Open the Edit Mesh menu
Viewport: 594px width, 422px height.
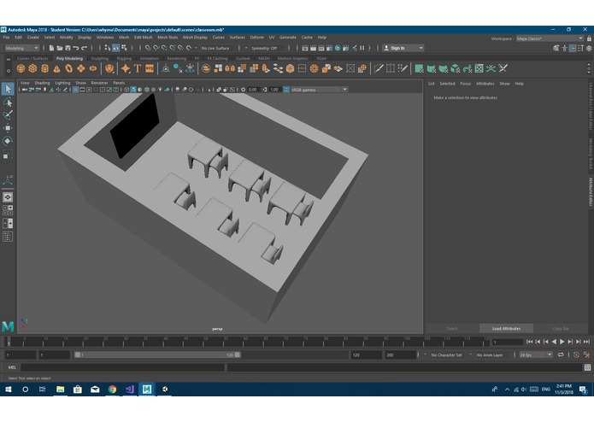tap(144, 38)
